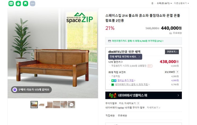Click the green Keep bookmark icon

[25, 3]
